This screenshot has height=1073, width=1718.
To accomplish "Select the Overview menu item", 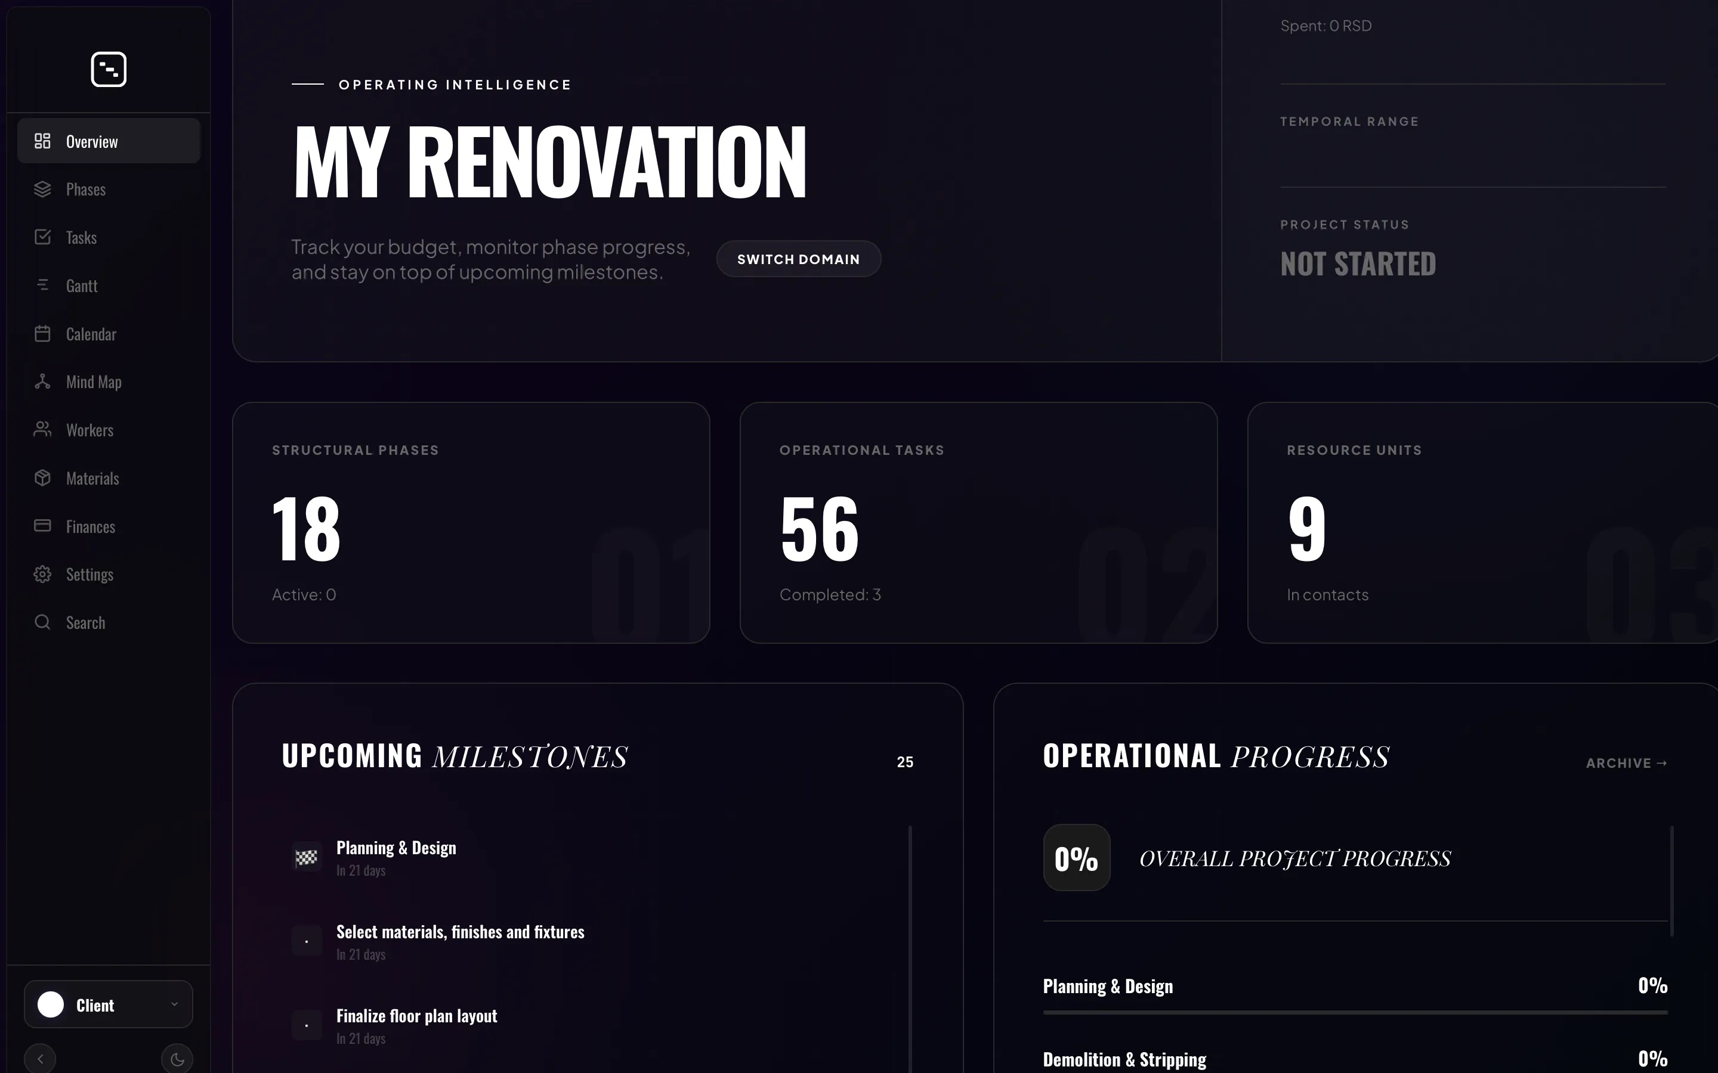I will [x=92, y=141].
